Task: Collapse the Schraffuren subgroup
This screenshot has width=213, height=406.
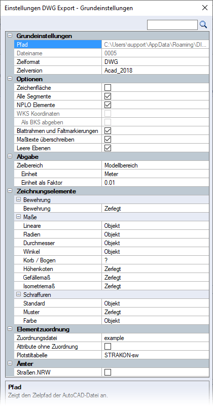Action: tap(18, 294)
